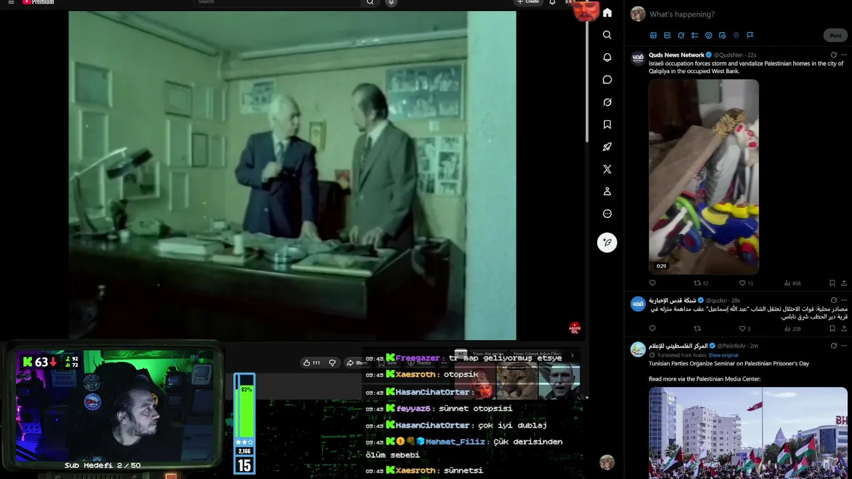The width and height of the screenshot is (852, 479).
Task: Click Grok enhance icon in composer
Action: [681, 35]
